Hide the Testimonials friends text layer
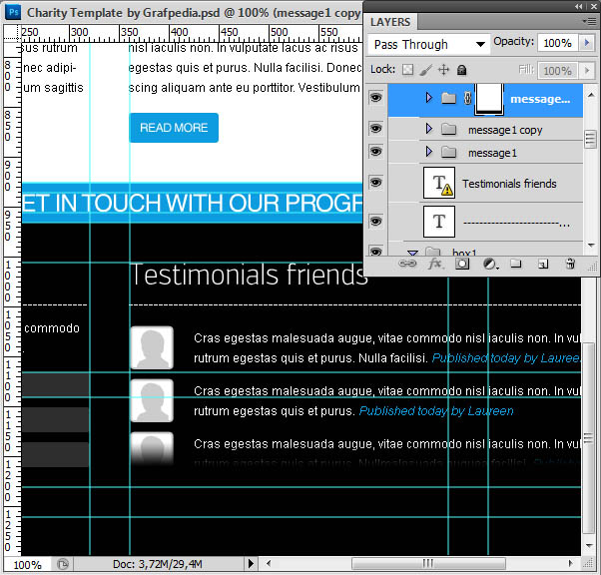The width and height of the screenshot is (601, 575). pos(376,182)
